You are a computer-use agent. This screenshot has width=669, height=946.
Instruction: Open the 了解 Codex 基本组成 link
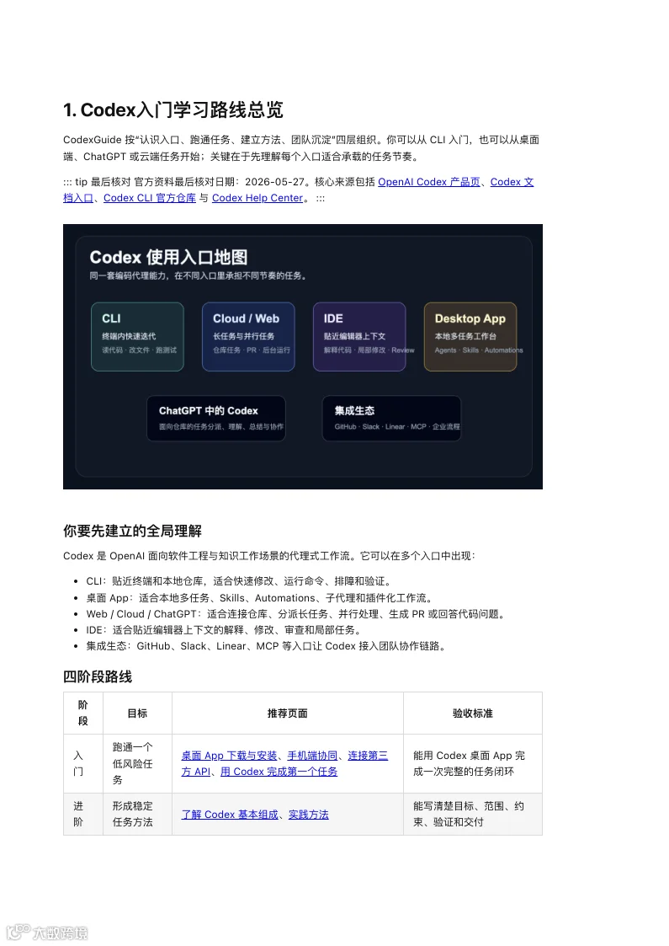pos(230,815)
